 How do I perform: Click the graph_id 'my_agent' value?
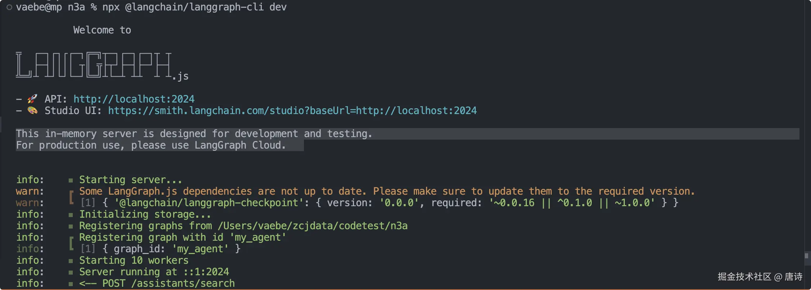pos(200,249)
